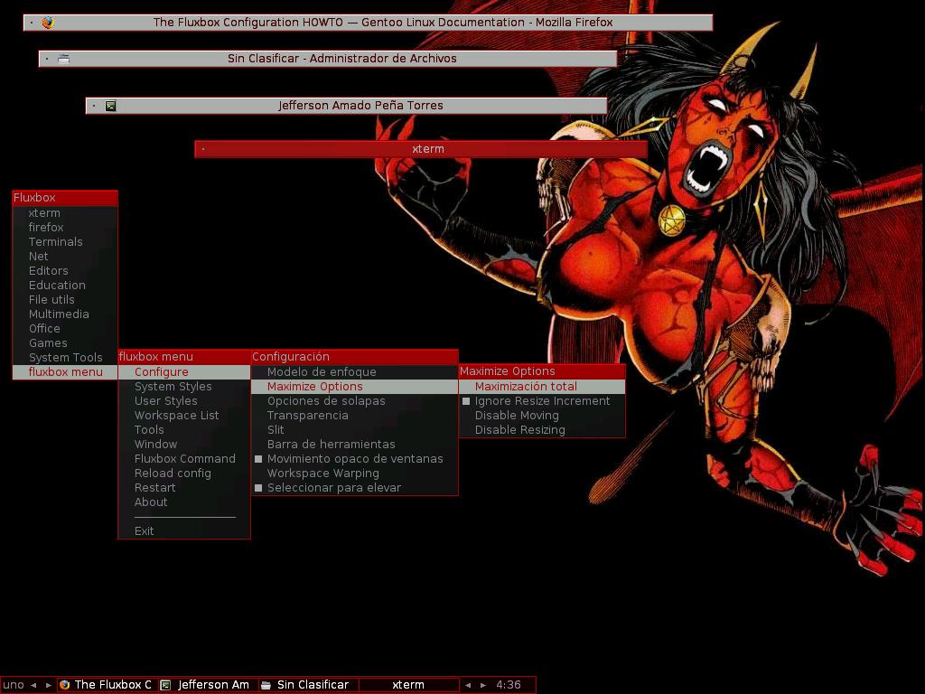The width and height of the screenshot is (925, 694).
Task: Click the terminal icon in the Jefferson Amado titlebar
Action: (111, 106)
